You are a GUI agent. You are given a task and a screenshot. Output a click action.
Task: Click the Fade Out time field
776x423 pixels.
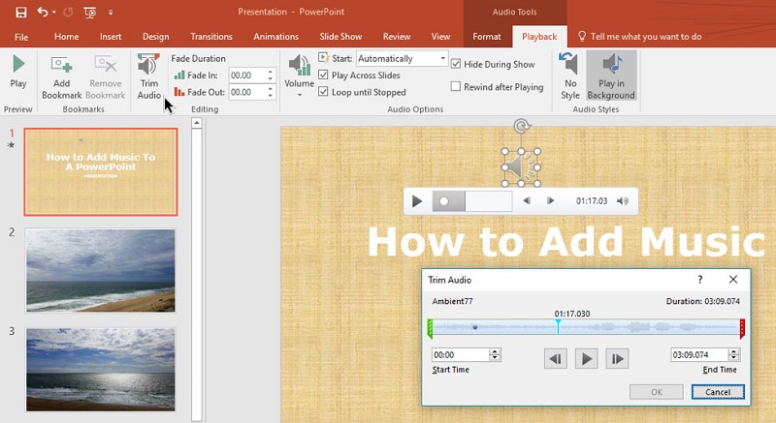tap(247, 92)
